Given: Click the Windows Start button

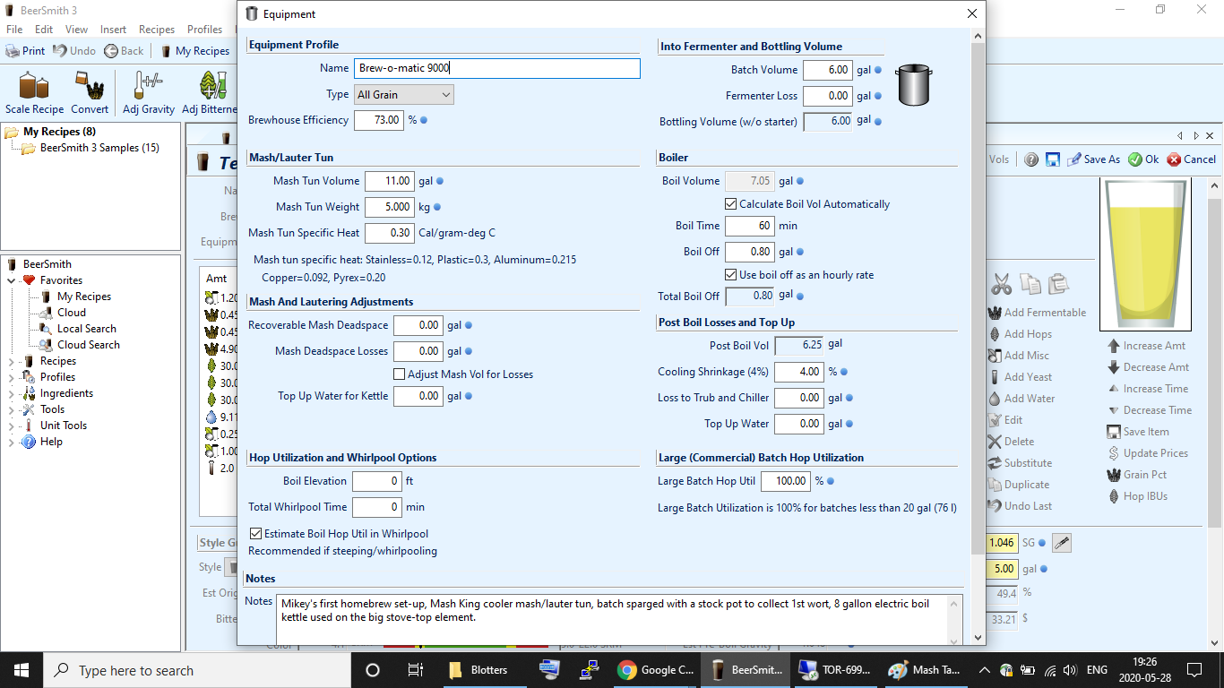Looking at the screenshot, I should tap(22, 670).
